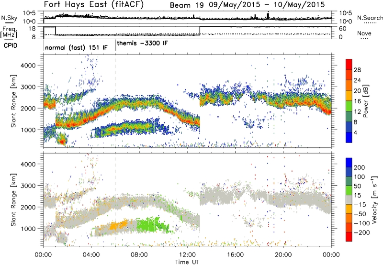The height and width of the screenshot is (265, 383).
Task: Select the 'themis -3300 IF' mode label
Action: pos(142,43)
